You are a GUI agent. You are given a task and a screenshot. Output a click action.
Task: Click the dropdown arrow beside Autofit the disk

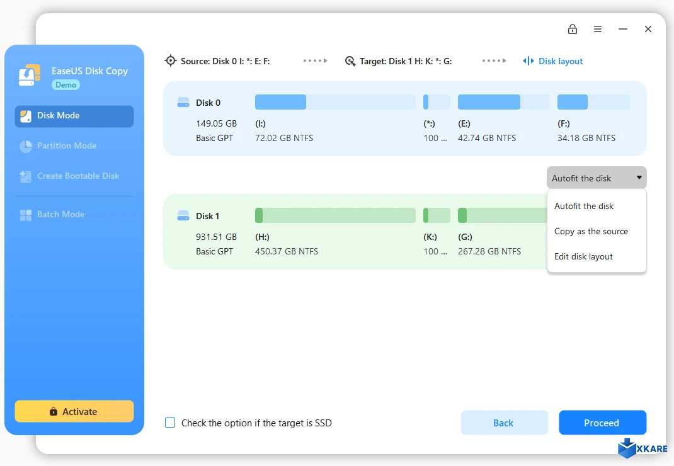(x=639, y=178)
